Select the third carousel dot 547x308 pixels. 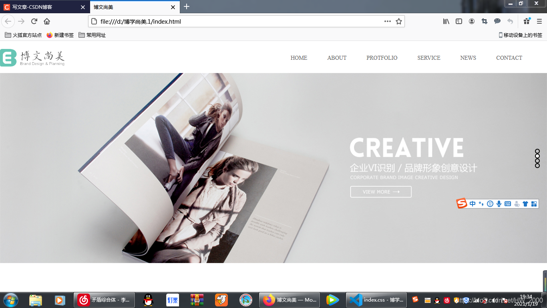pos(537,161)
